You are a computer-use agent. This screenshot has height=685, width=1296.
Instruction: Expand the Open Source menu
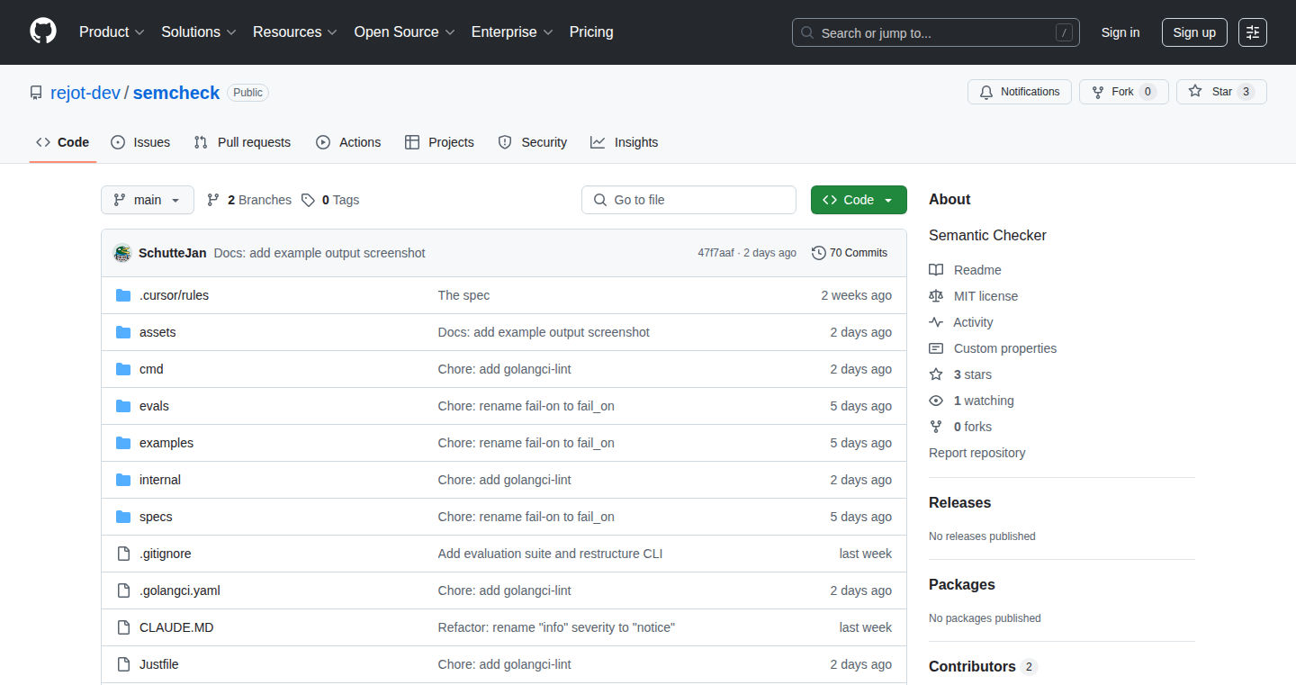coord(404,32)
